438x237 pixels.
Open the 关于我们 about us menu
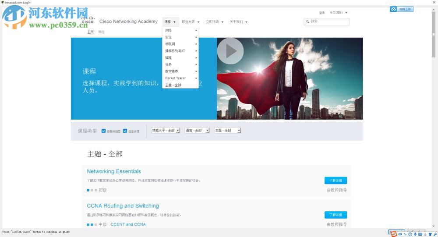pos(238,22)
